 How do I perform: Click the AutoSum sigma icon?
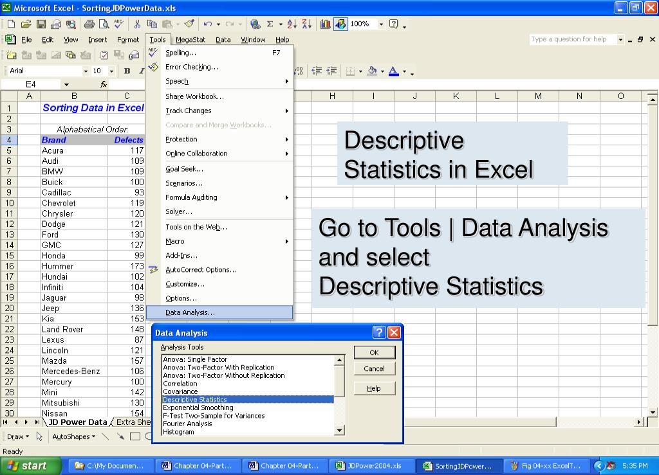pyautogui.click(x=270, y=24)
